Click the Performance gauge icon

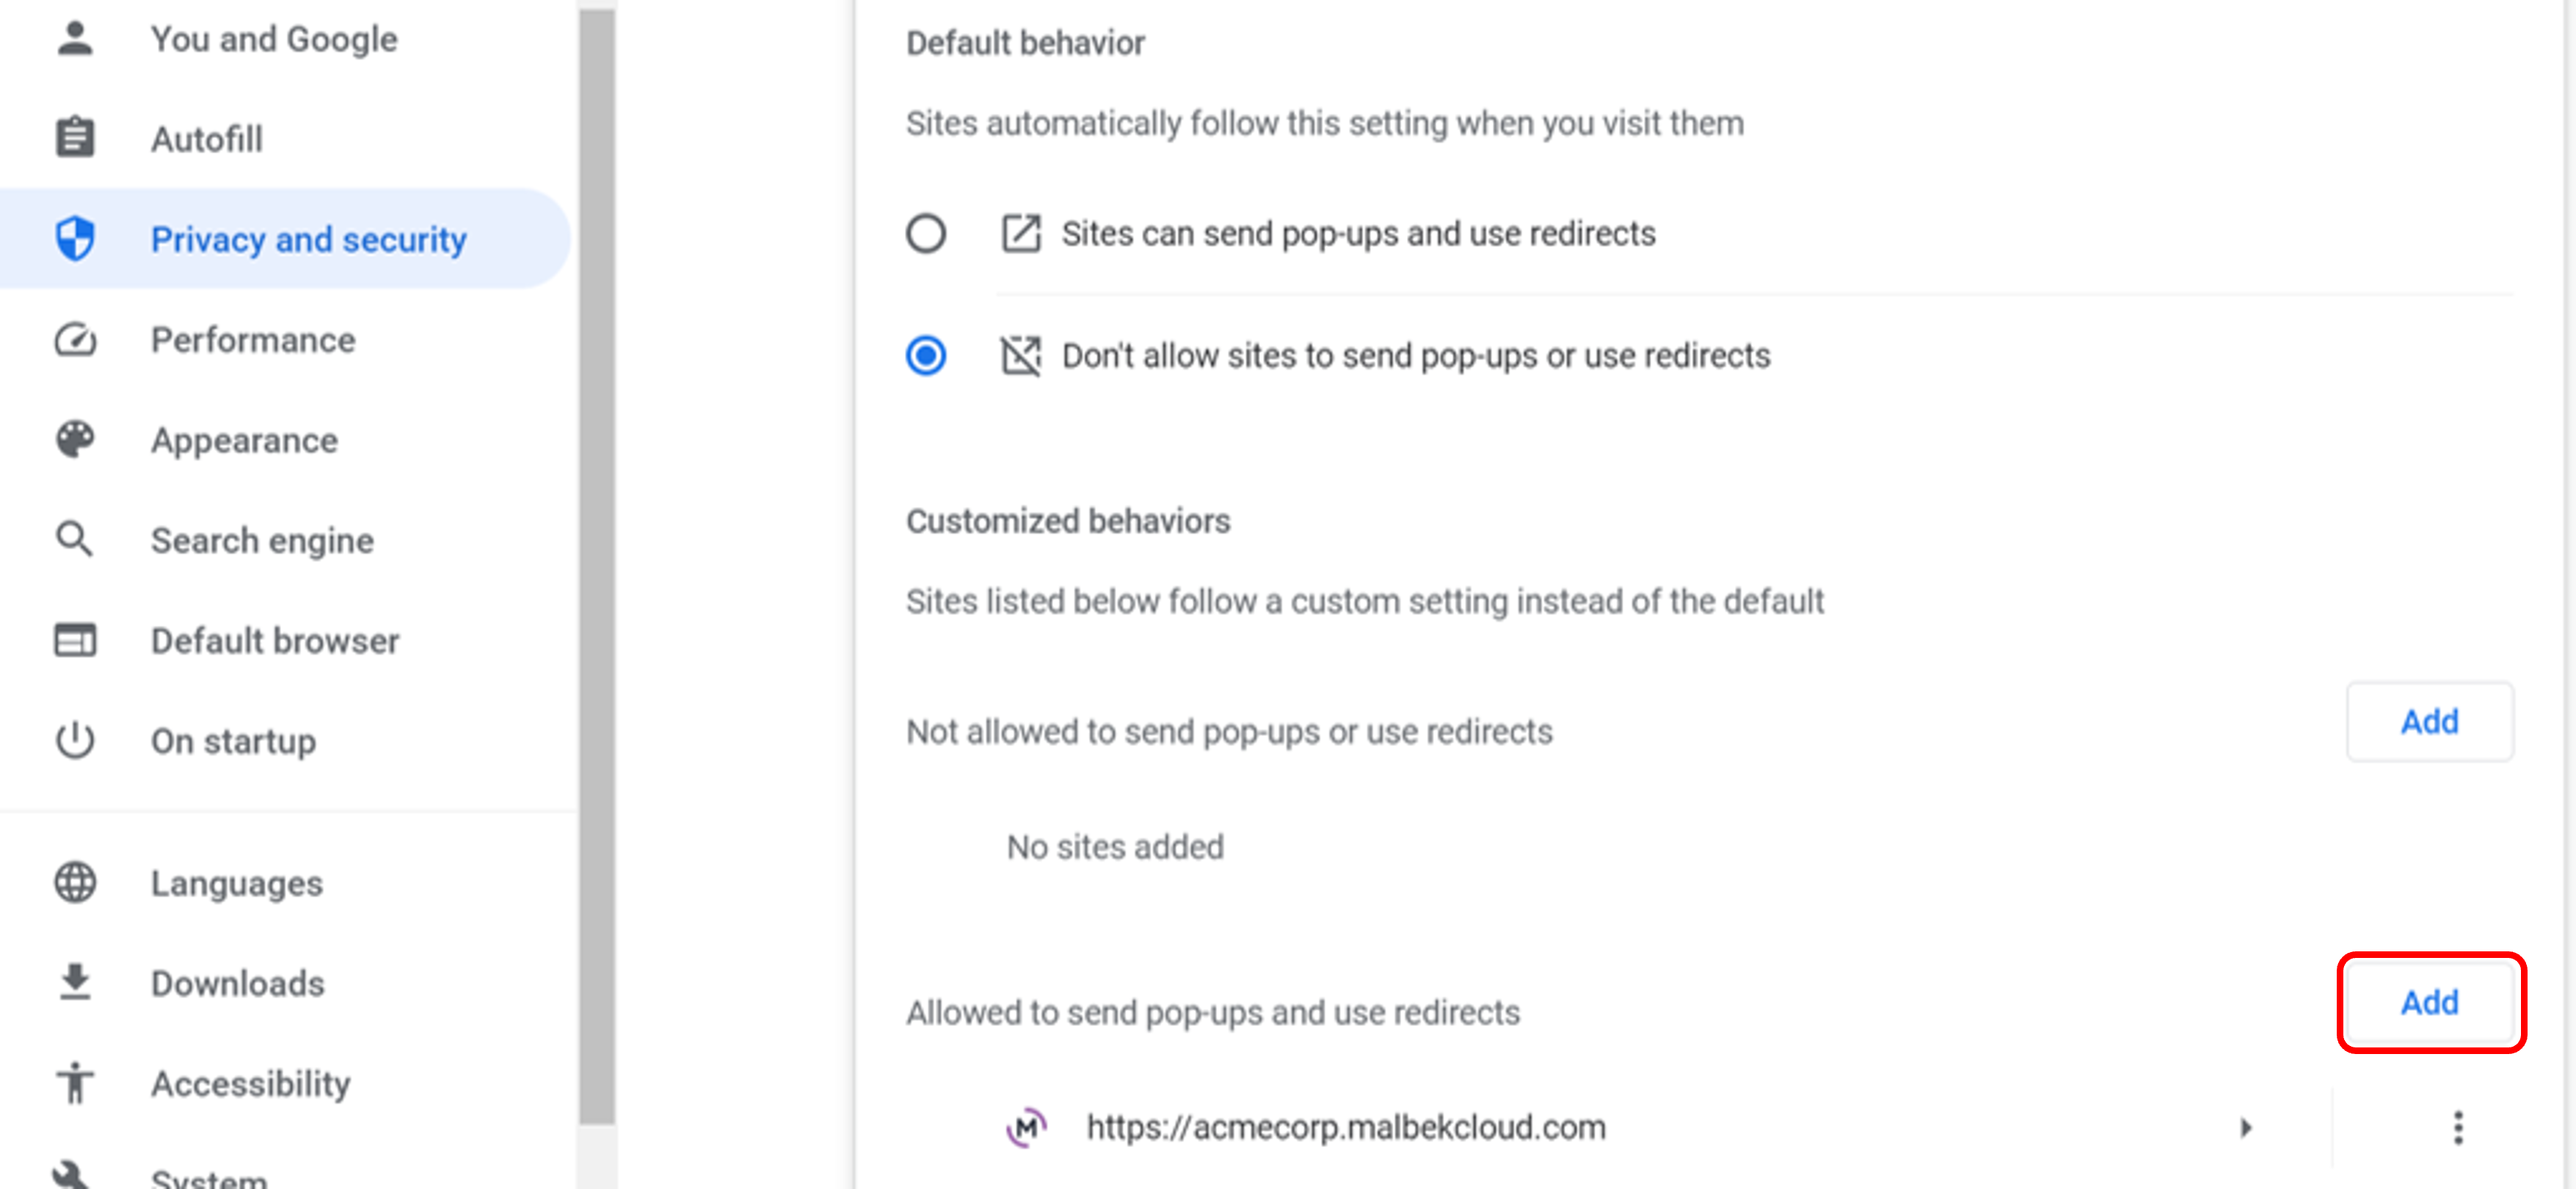coord(75,340)
